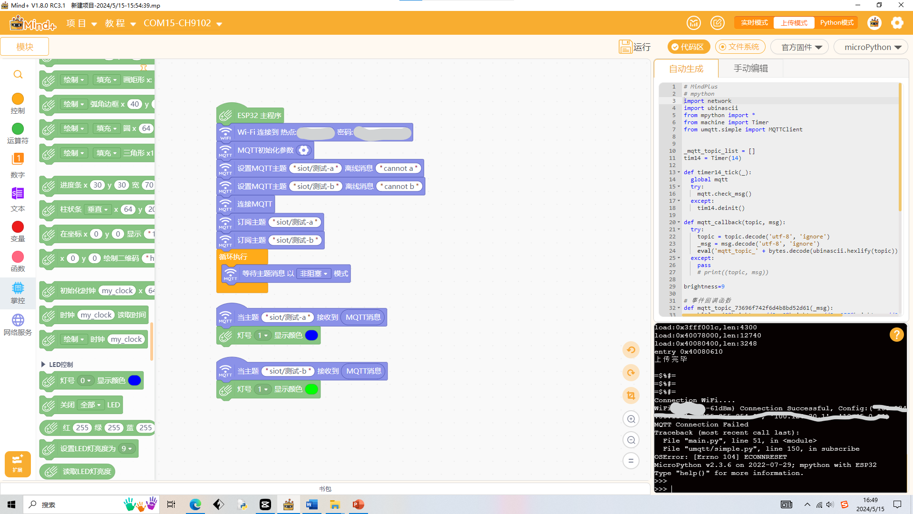The width and height of the screenshot is (913, 514).
Task: Click the MQTT initialization settings gear icon
Action: 304,150
